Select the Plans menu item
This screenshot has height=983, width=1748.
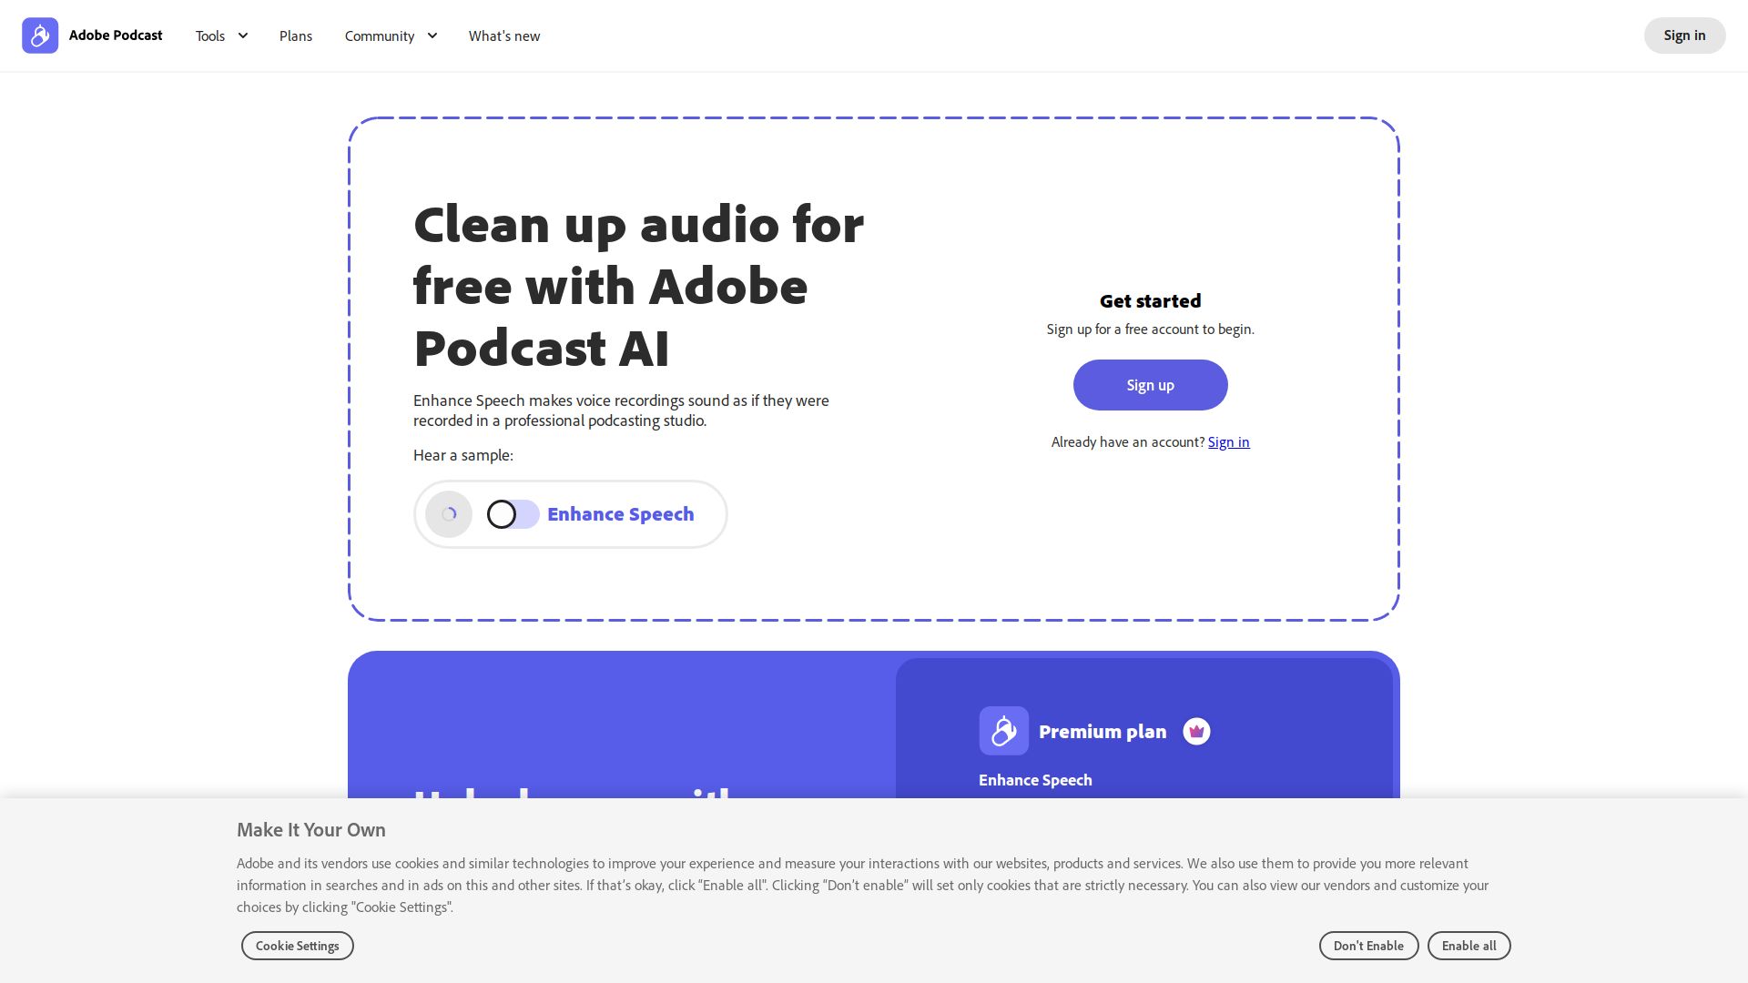[296, 35]
